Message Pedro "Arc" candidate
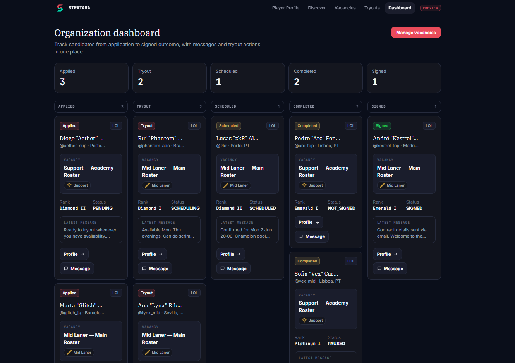The width and height of the screenshot is (515, 363). click(311, 236)
